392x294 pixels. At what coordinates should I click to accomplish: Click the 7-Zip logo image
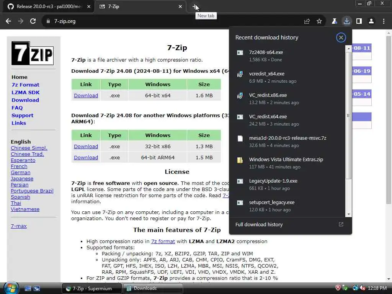pyautogui.click(x=33, y=53)
